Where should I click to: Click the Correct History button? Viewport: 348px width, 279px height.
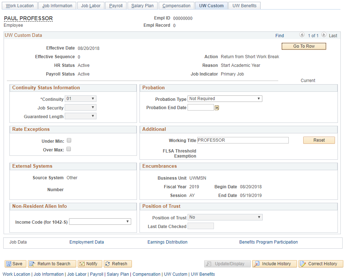click(321, 264)
